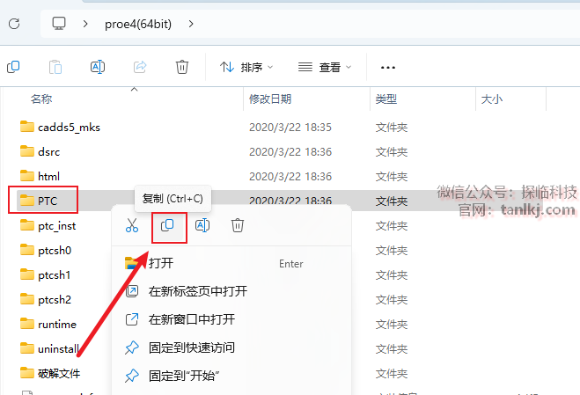Select the cut scissors icon in context menu

pos(132,225)
